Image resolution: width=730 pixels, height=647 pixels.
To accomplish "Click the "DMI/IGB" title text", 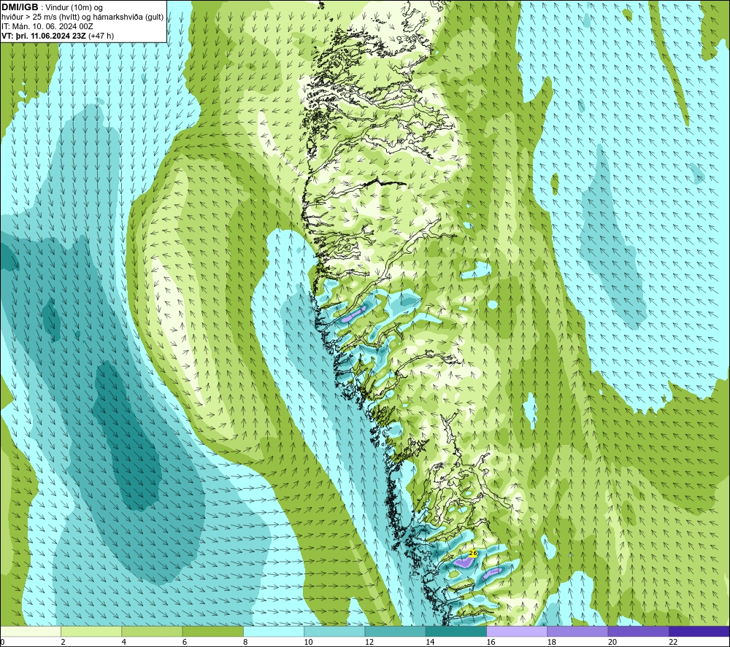I will (x=20, y=7).
